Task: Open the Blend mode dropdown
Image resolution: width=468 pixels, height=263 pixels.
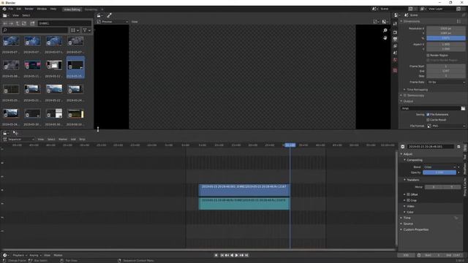Action: point(439,167)
